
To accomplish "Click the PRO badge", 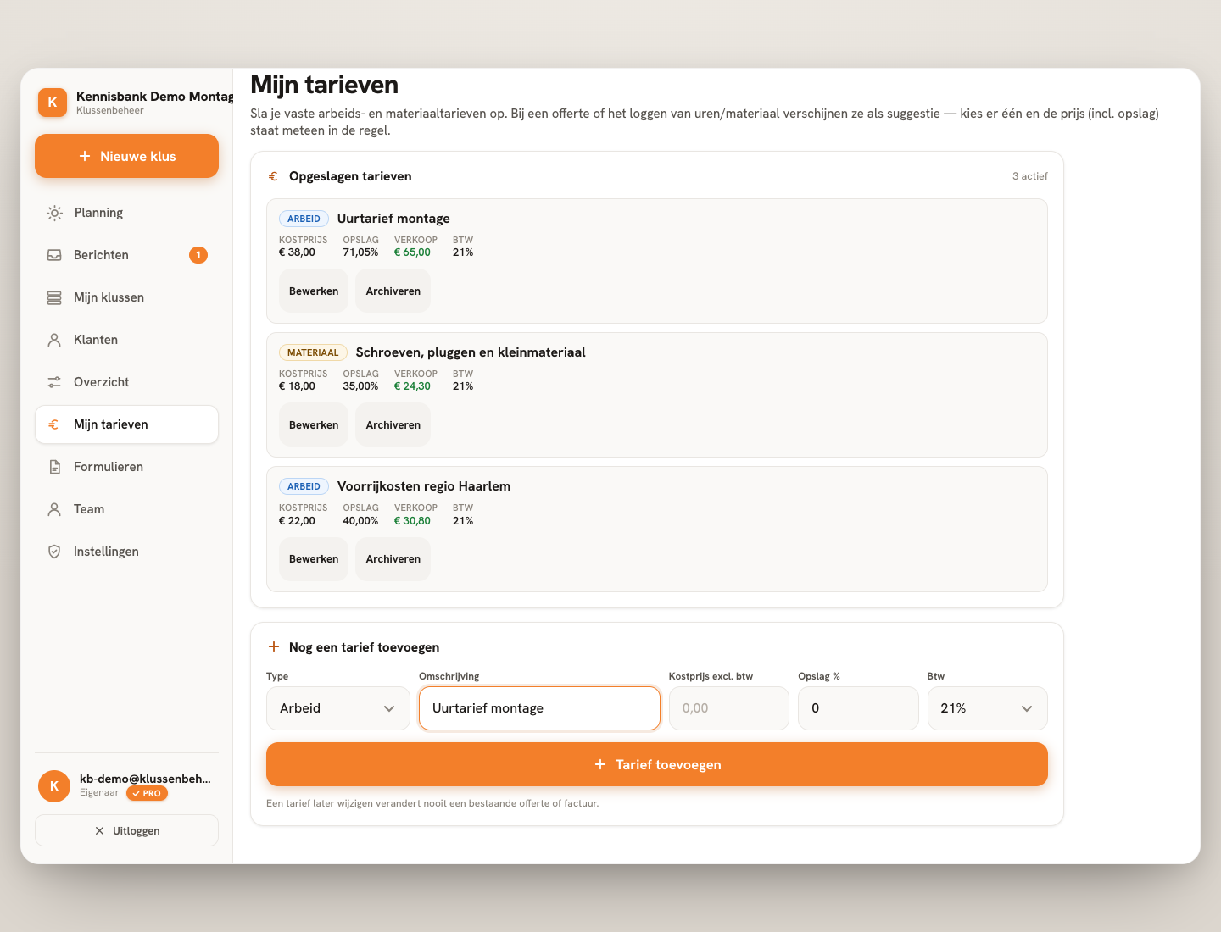I will (147, 794).
